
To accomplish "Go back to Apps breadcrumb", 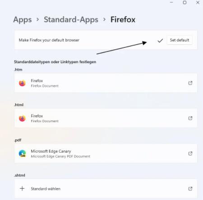I will click(x=23, y=19).
